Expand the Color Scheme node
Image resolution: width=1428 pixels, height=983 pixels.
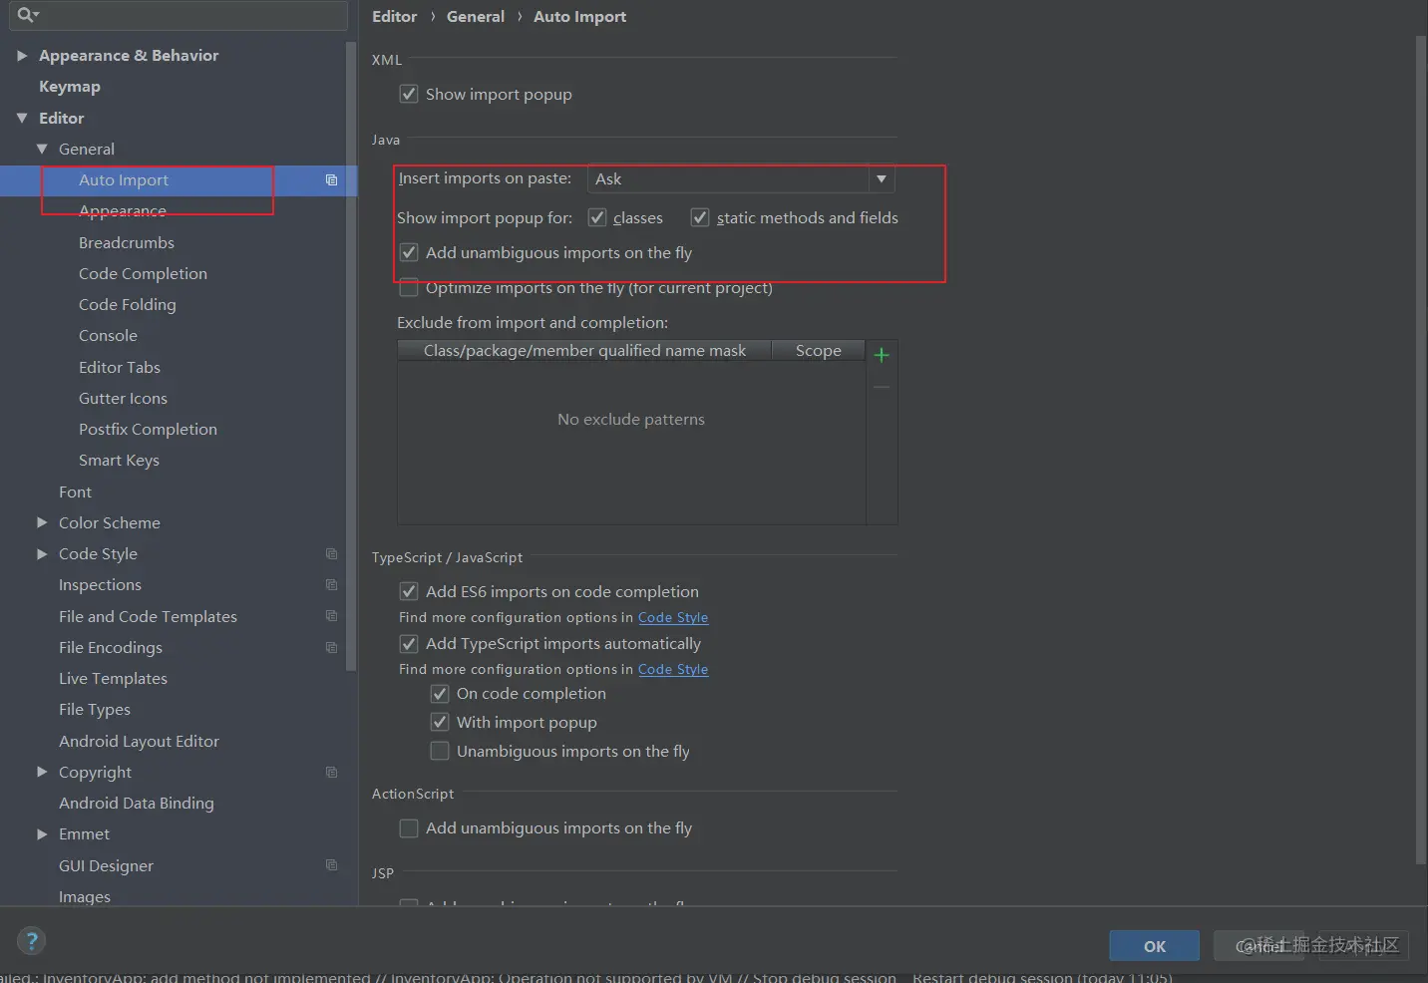point(42,522)
